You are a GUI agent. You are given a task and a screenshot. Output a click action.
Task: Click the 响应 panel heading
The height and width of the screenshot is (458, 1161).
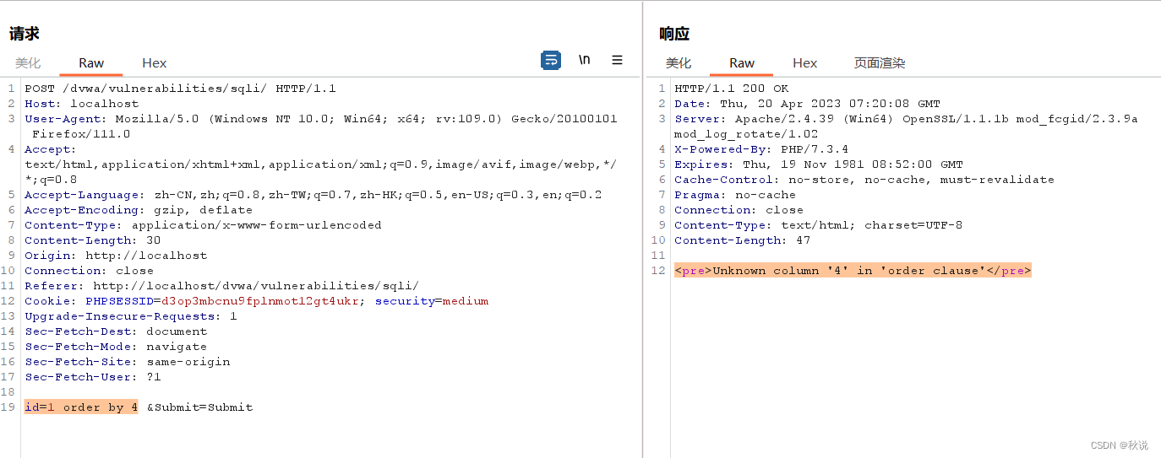point(674,34)
